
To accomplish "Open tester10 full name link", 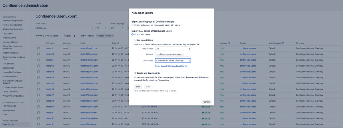I will [x=50, y=54].
